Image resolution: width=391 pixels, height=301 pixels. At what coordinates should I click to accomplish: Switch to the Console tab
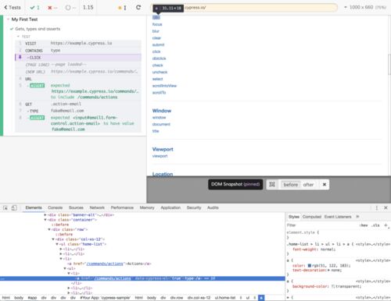[x=55, y=207]
